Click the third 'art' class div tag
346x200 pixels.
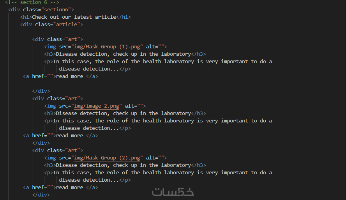click(x=58, y=150)
